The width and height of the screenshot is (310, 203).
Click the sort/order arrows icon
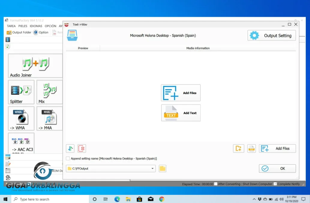point(70,148)
